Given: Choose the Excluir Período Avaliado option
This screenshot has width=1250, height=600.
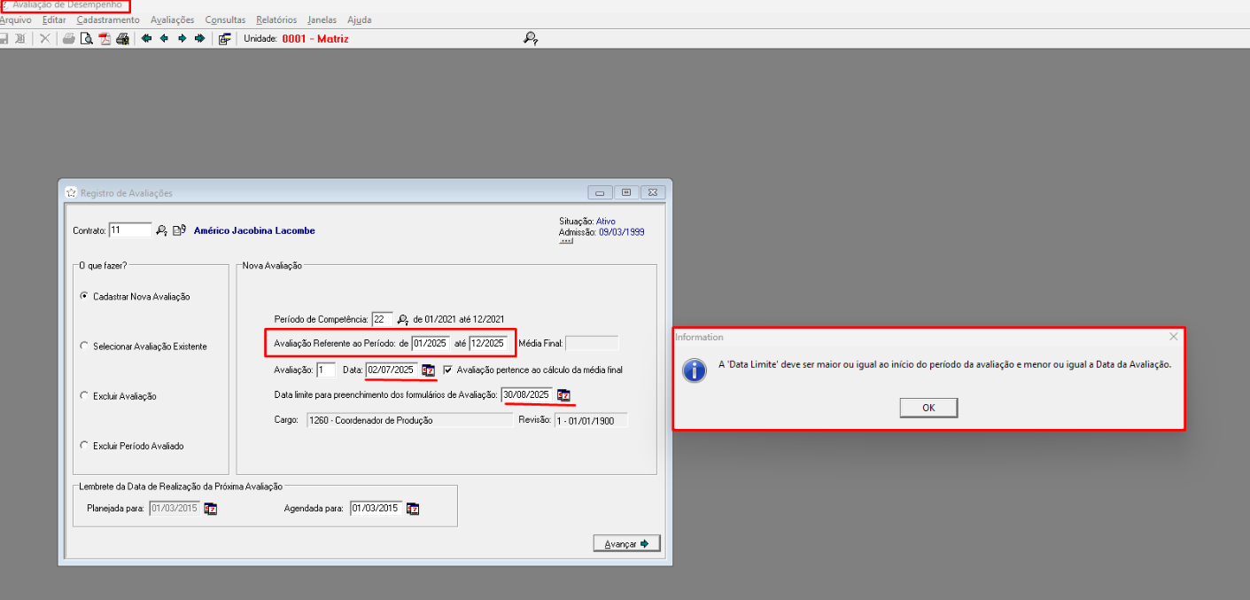Looking at the screenshot, I should tap(84, 446).
